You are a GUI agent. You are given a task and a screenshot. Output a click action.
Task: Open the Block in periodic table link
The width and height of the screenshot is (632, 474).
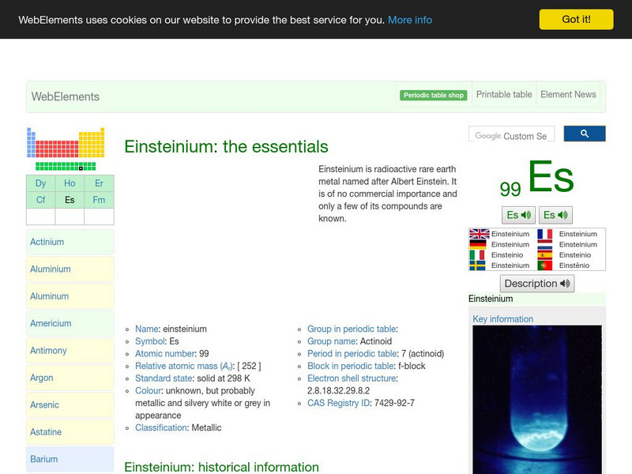pos(350,366)
